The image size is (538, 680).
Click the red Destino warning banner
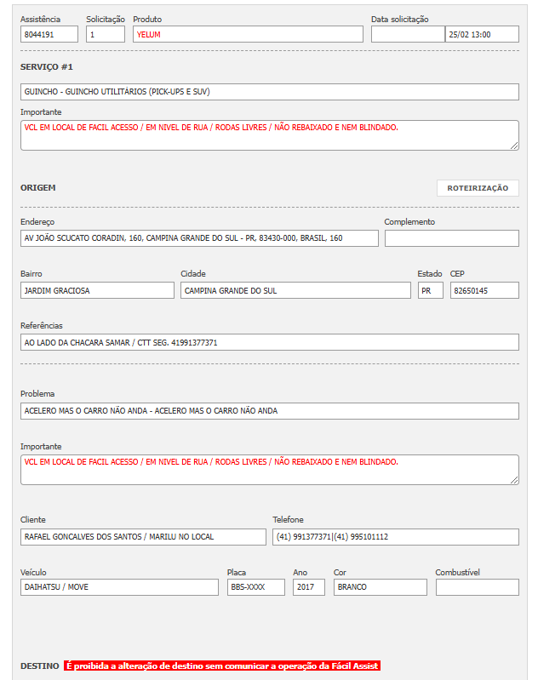click(221, 666)
